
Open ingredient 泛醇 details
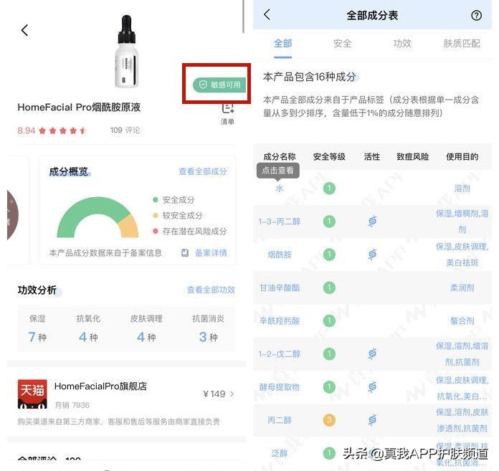[x=279, y=453]
